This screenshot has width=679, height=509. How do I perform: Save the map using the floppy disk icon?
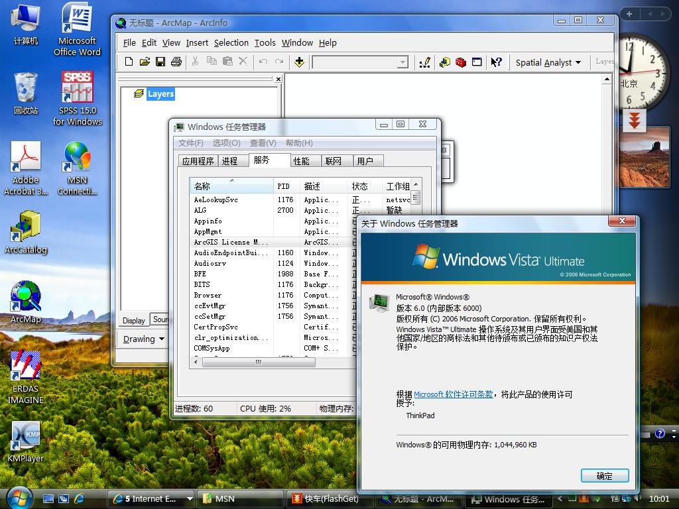pyautogui.click(x=160, y=62)
